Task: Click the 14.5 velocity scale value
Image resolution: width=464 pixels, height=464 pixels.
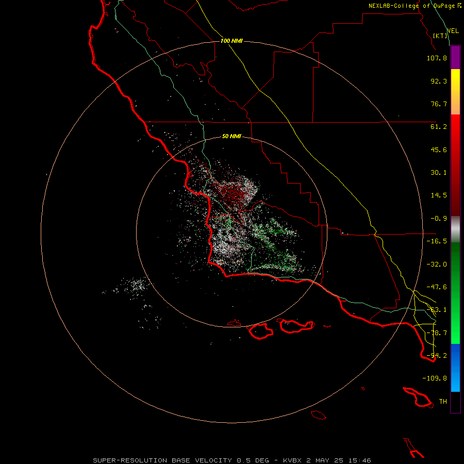Action: pyautogui.click(x=439, y=195)
